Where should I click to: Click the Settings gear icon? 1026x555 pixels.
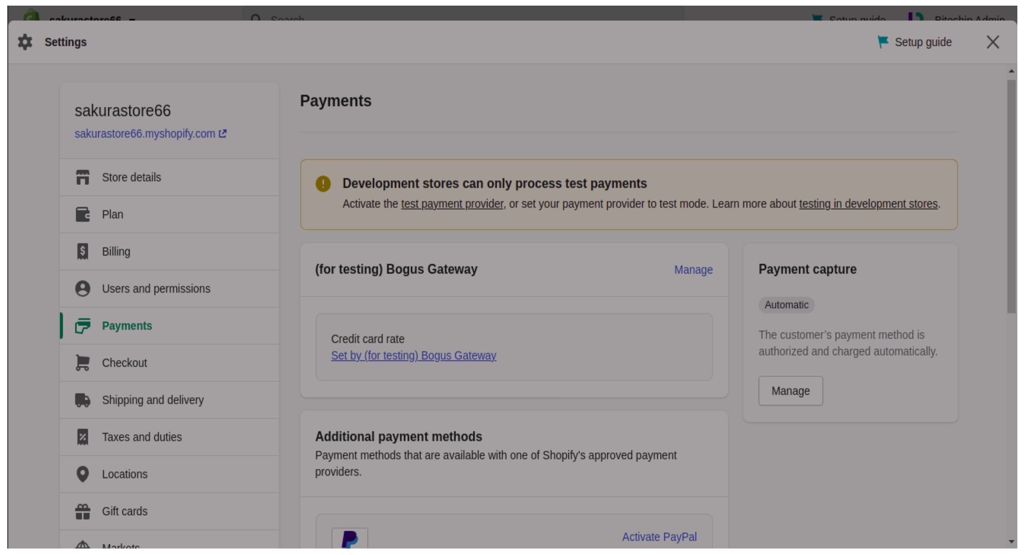tap(25, 42)
